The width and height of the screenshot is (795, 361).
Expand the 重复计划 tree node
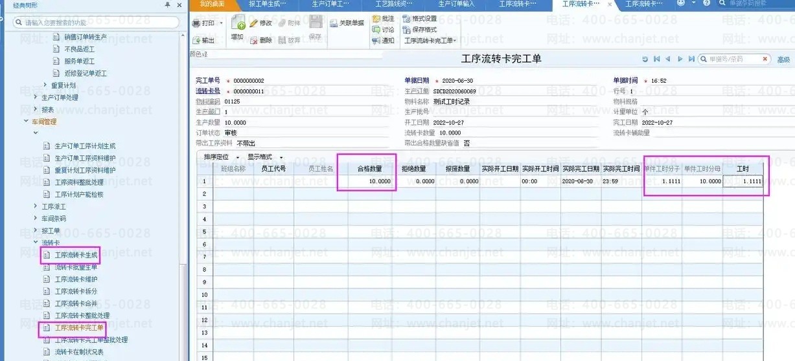click(45, 85)
